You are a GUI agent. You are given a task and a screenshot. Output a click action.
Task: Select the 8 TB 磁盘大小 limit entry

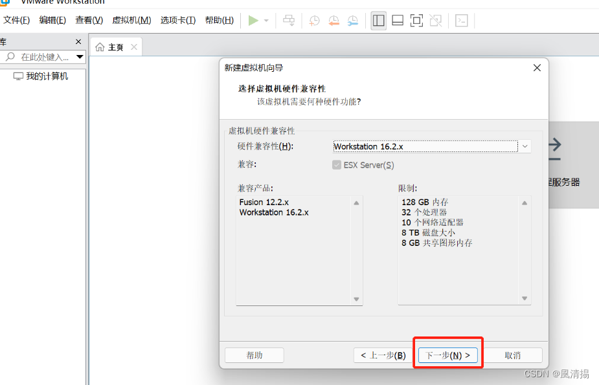click(428, 233)
